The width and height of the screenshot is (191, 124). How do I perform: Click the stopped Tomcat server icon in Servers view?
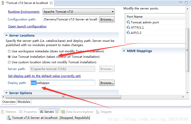click(x=9, y=118)
